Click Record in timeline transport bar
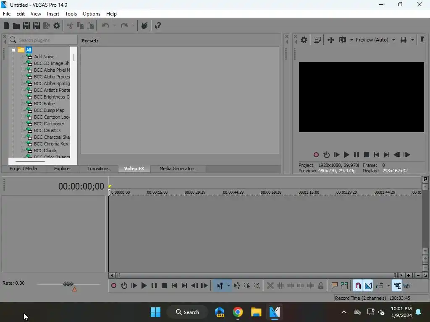The height and width of the screenshot is (322, 430). point(114,286)
